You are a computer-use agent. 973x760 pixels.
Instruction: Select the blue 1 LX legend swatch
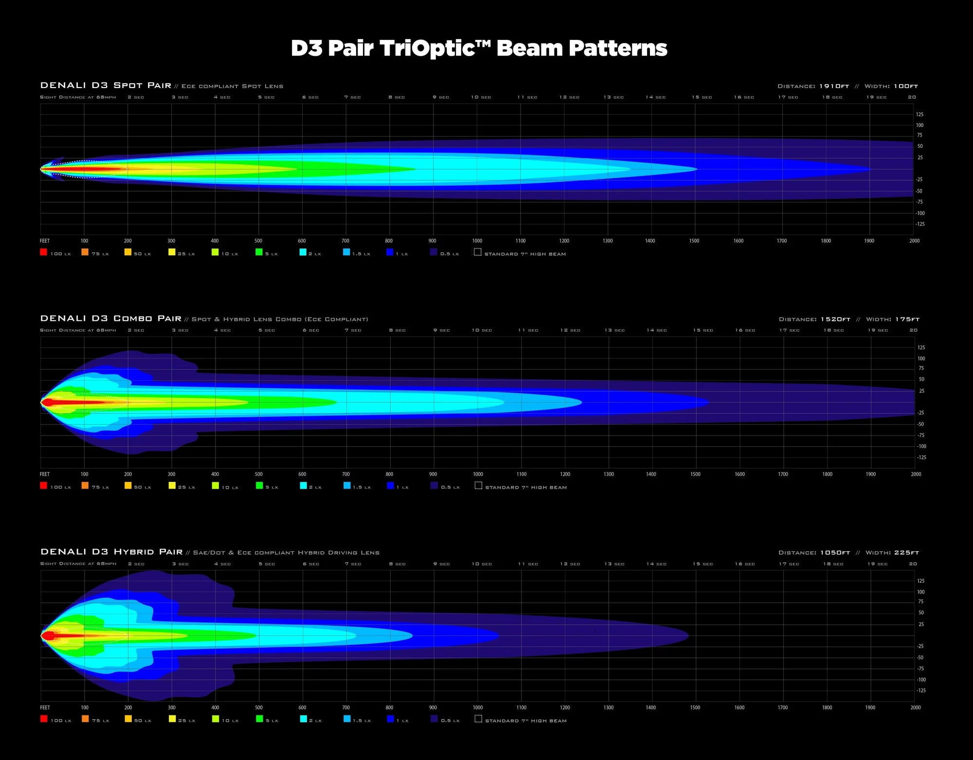390,253
